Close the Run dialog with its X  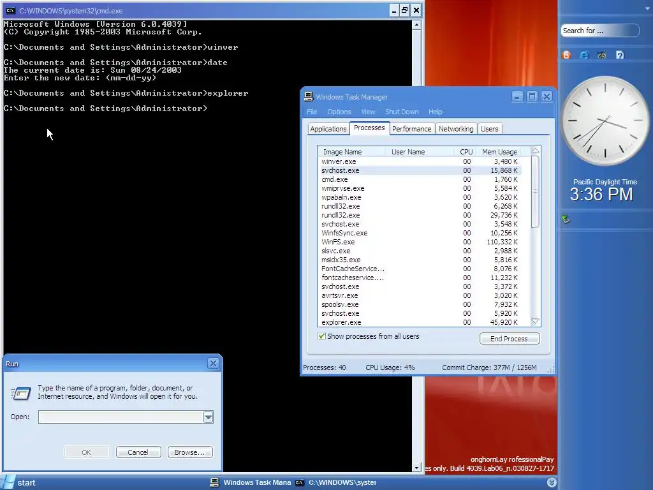(213, 363)
